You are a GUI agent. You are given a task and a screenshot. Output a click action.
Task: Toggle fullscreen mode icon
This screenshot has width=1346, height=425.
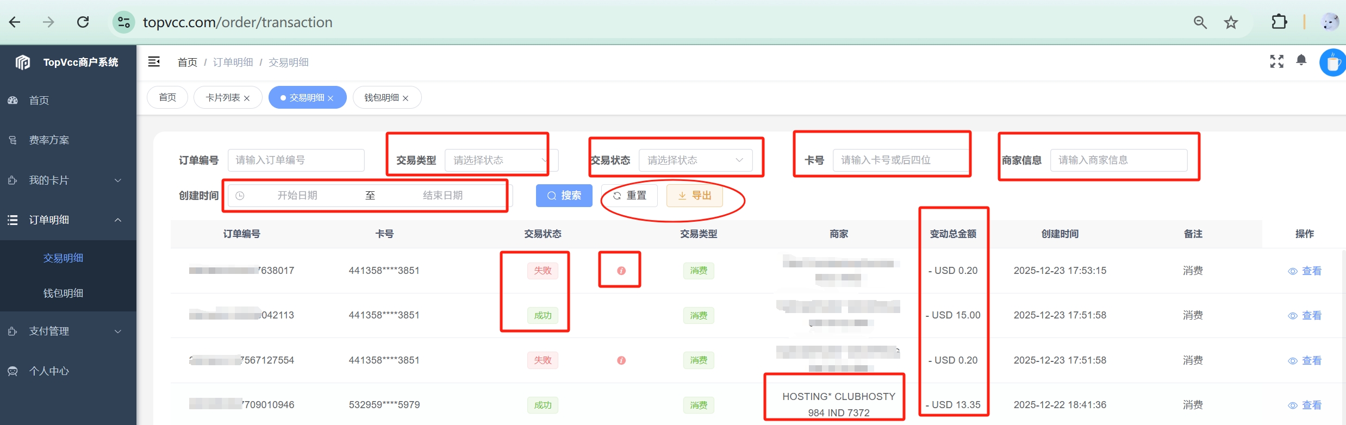pos(1276,61)
